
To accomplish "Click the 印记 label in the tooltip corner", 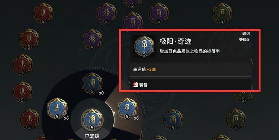I will tap(246, 34).
